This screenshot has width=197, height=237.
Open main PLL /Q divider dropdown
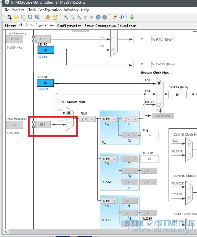coord(130,135)
